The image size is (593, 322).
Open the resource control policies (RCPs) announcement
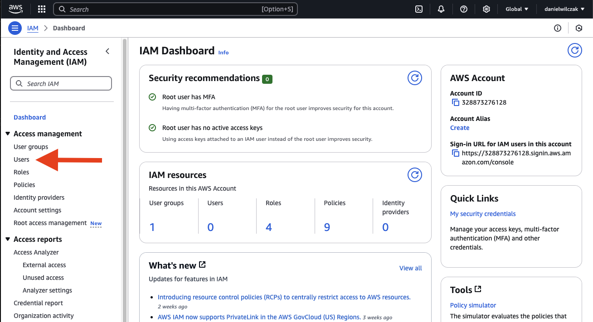click(284, 297)
